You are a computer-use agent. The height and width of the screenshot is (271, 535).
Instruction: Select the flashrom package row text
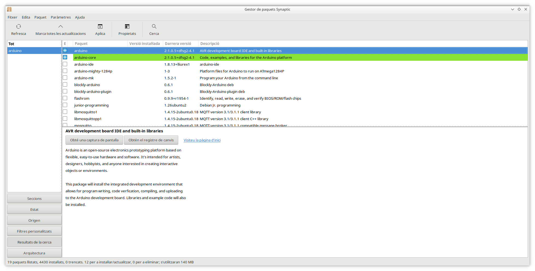[x=82, y=98]
